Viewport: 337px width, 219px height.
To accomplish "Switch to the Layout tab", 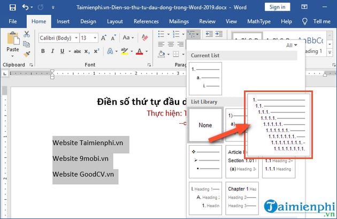I will [115, 21].
